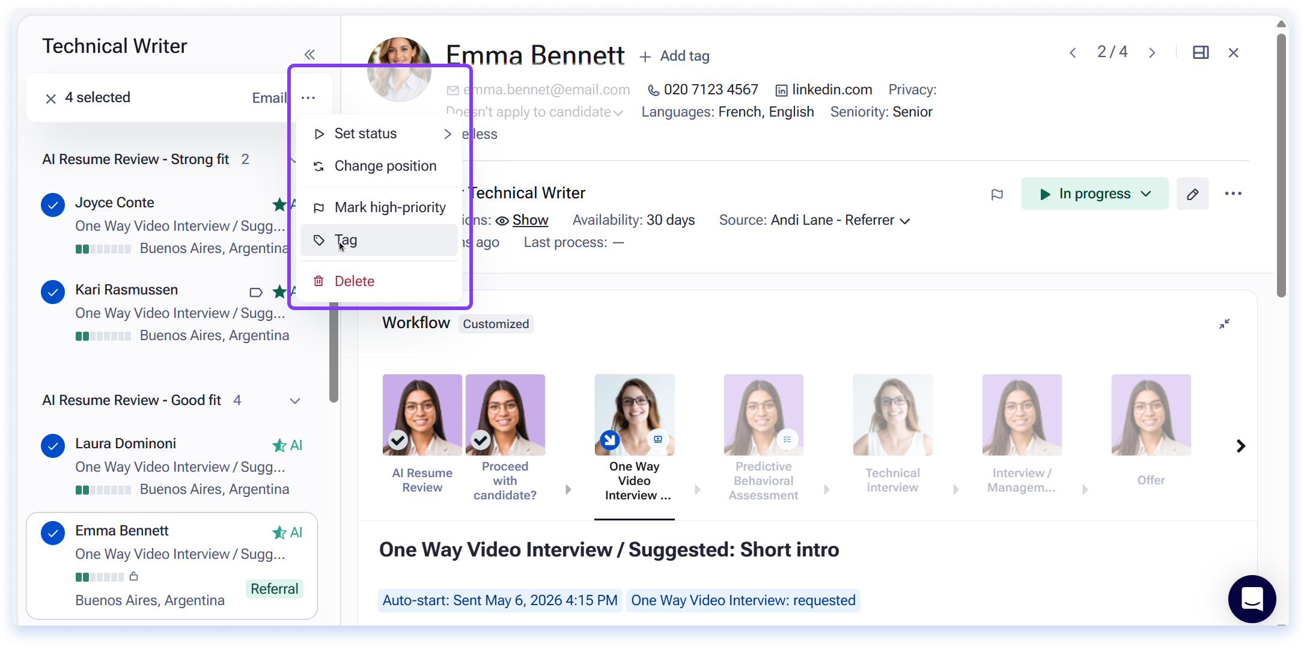Click the checkmark badge on AI Resume Review thumbnail

pyautogui.click(x=398, y=440)
